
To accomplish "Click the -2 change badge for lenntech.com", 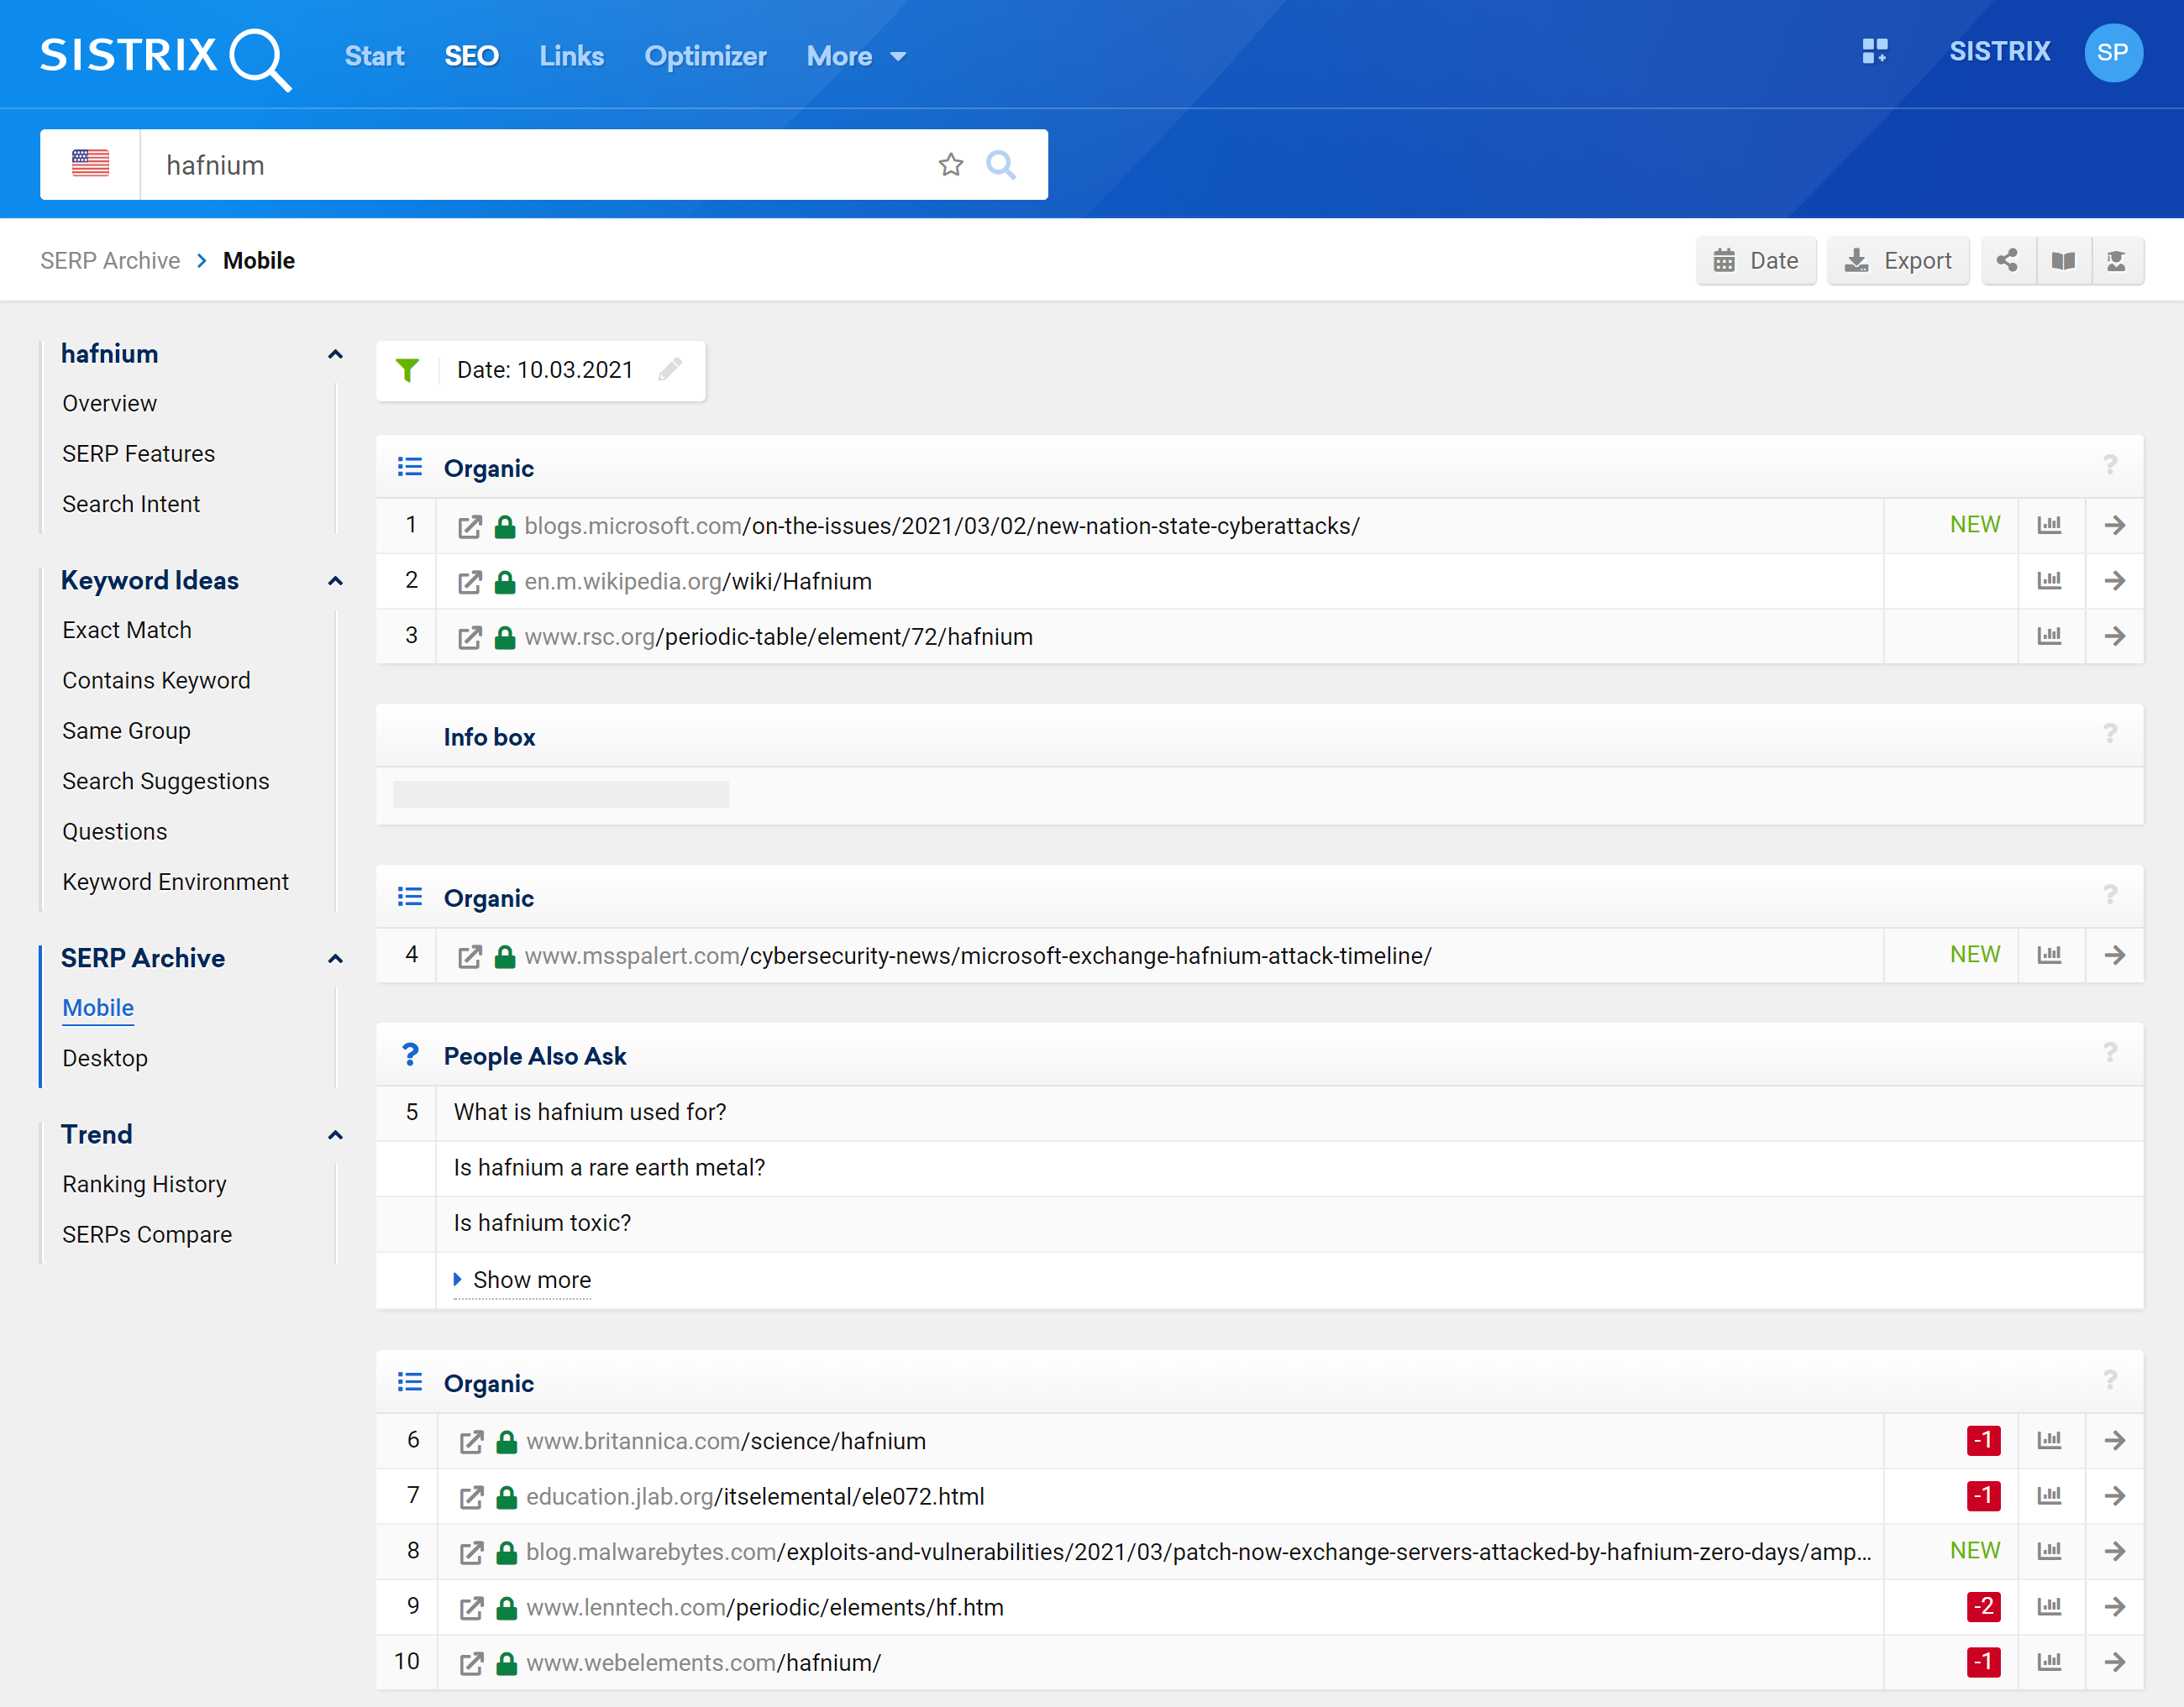I will (x=1983, y=1606).
